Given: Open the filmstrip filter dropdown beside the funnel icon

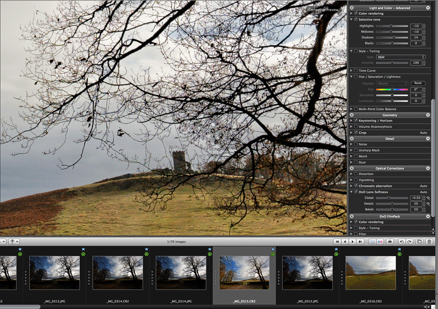Looking at the screenshot, I should (x=14, y=241).
